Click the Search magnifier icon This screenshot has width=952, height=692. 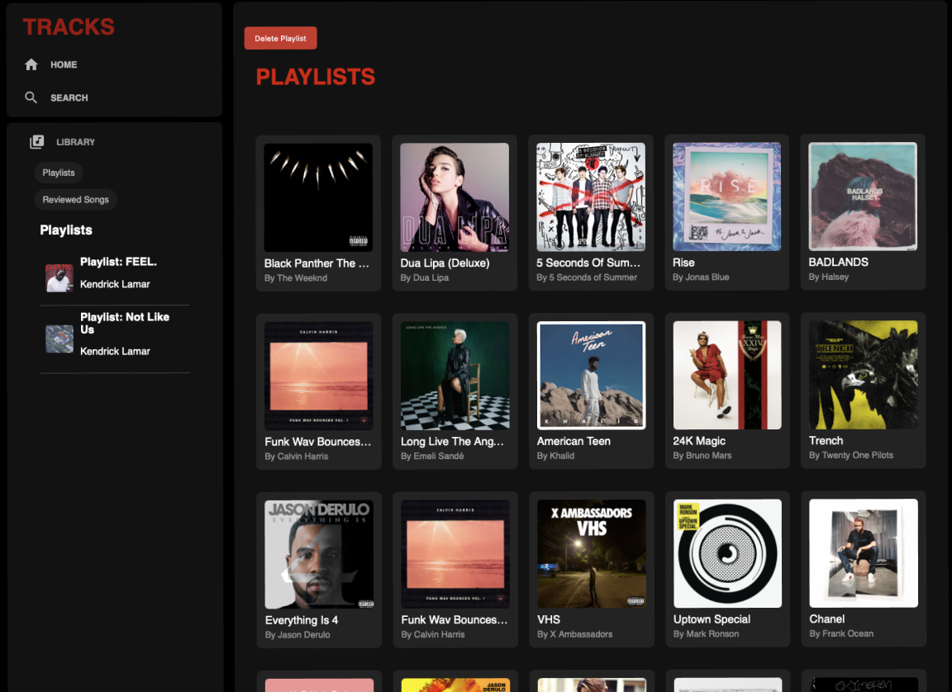pos(31,97)
